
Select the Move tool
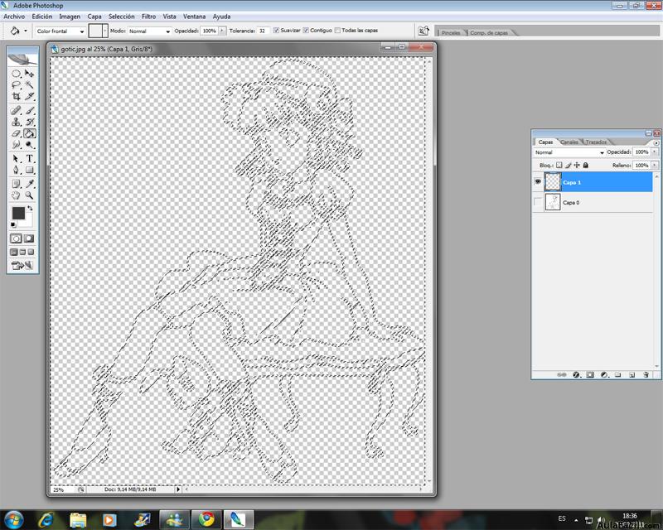(x=30, y=74)
